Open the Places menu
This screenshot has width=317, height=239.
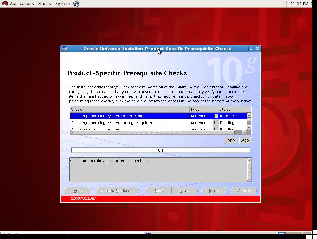click(44, 4)
